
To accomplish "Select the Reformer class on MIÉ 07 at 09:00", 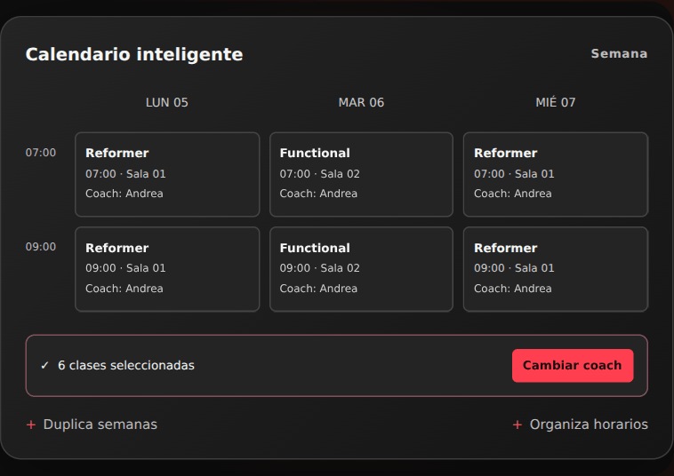I will click(x=556, y=269).
